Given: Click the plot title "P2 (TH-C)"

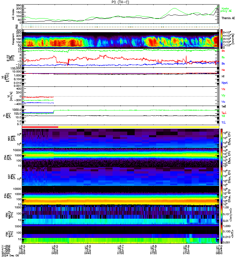Looking at the screenshot, I should click(120, 2).
